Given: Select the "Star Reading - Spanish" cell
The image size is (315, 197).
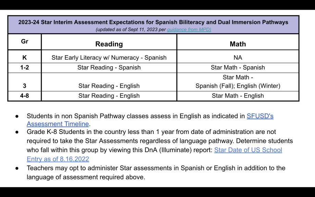Looking at the screenshot, I should [109, 67].
